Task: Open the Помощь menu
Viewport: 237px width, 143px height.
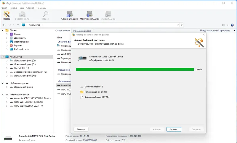Action: pos(41,8)
